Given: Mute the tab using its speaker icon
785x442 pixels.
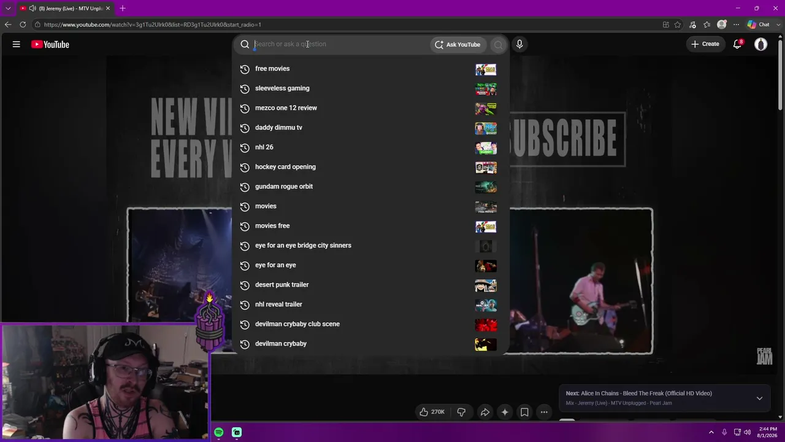Looking at the screenshot, I should 33,9.
